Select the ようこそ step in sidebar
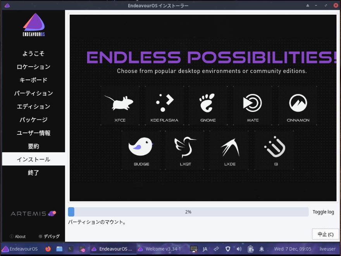 click(33, 53)
